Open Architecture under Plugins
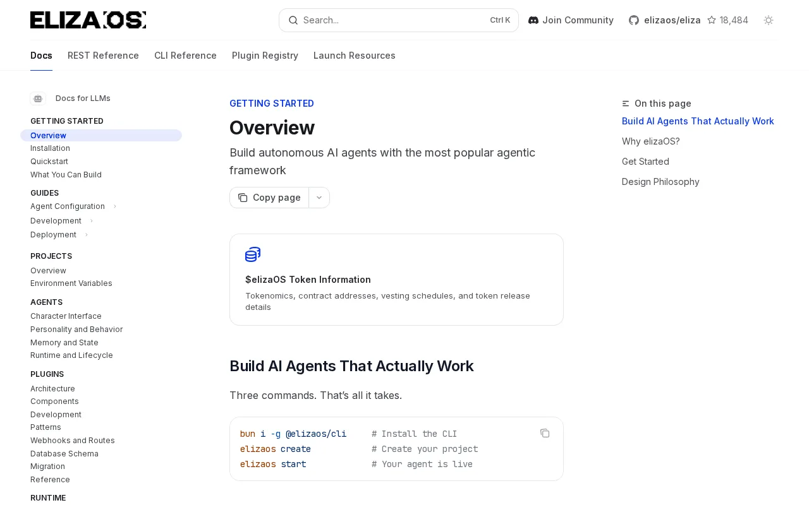The height and width of the screenshot is (505, 809). click(52, 389)
